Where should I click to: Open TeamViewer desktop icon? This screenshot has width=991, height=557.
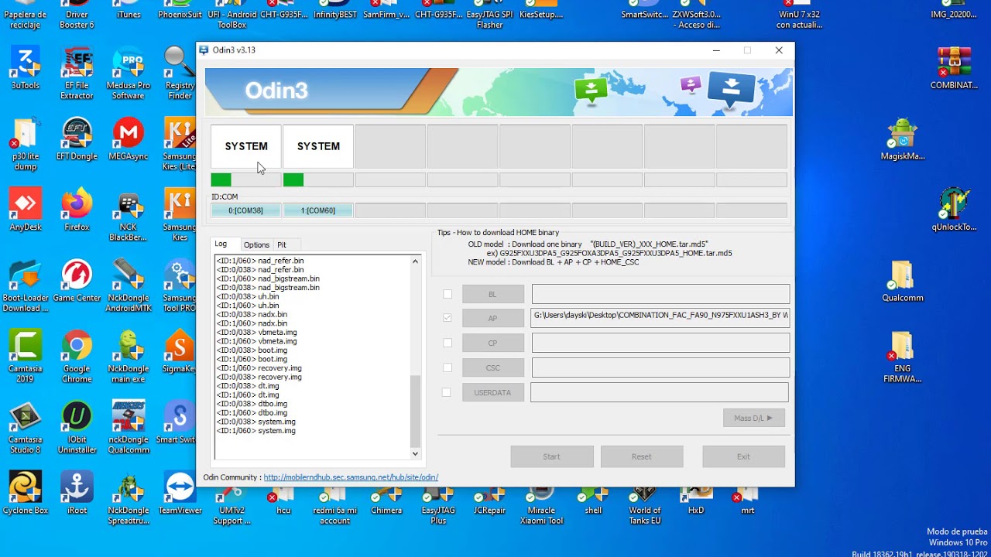click(180, 494)
